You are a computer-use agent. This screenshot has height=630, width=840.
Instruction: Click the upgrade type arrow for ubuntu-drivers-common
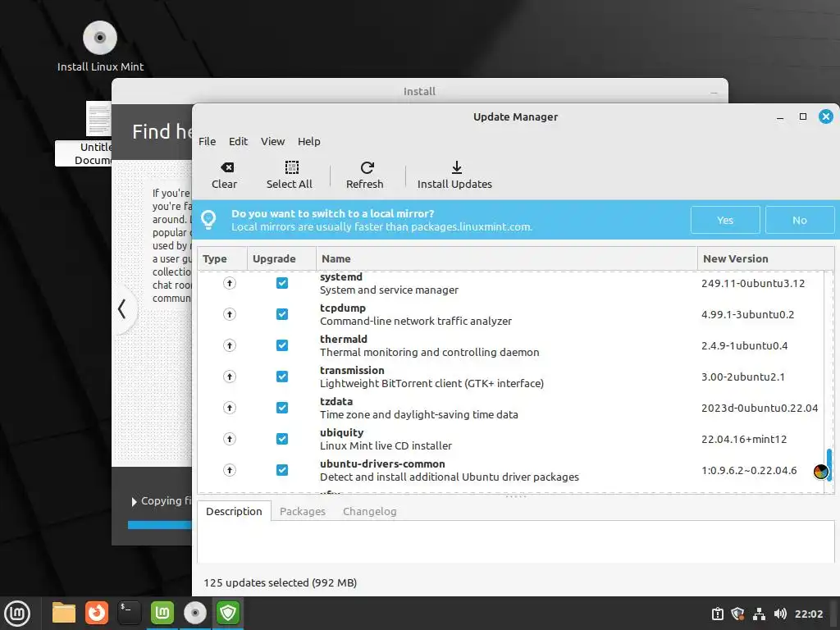point(230,470)
